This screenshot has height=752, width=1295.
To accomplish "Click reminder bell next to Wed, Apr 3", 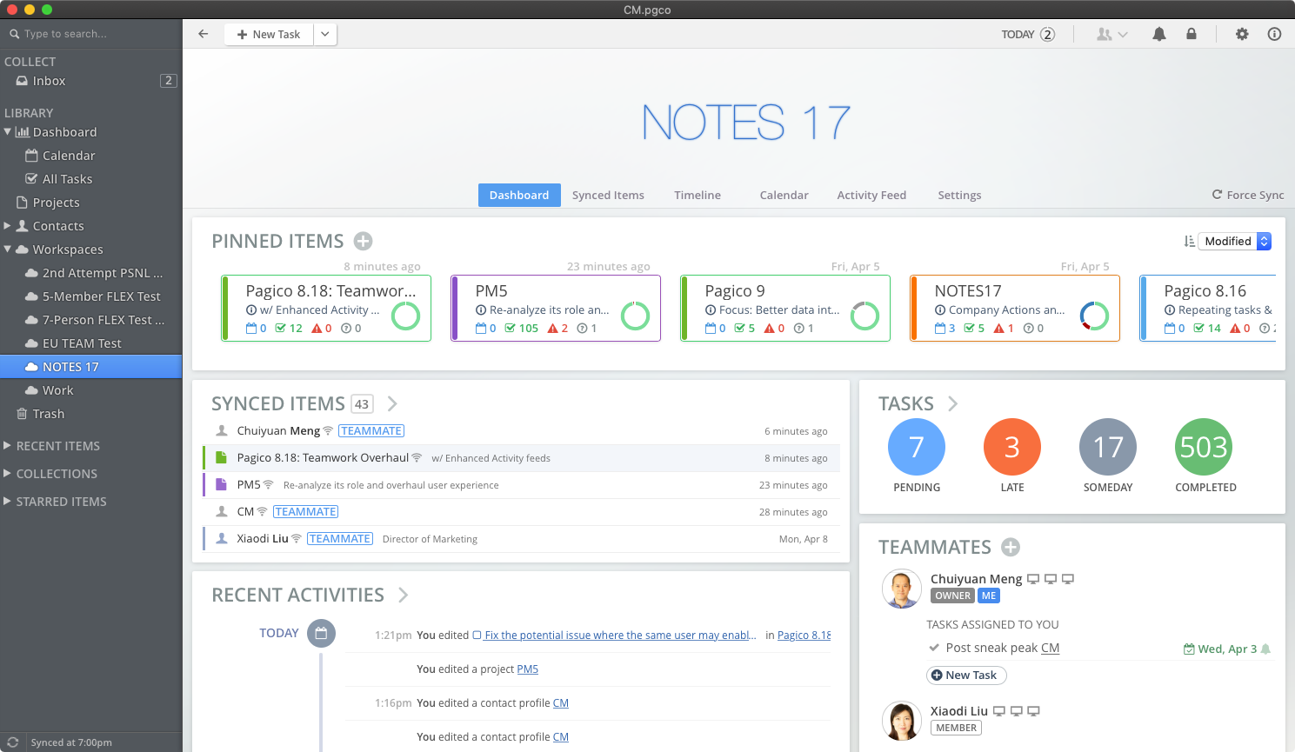I will 1265,649.
